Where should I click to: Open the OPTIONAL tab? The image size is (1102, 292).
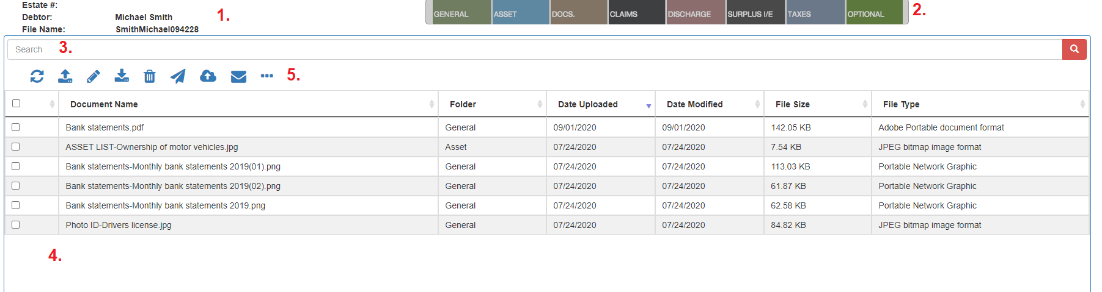[x=875, y=12]
